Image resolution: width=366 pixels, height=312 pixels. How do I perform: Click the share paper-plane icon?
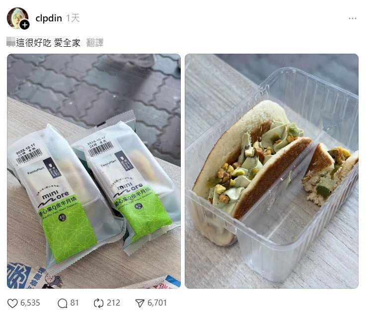(x=140, y=303)
